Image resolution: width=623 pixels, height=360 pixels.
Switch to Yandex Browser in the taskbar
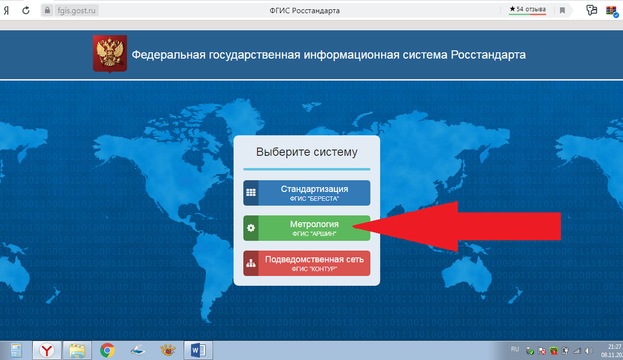coord(47,350)
